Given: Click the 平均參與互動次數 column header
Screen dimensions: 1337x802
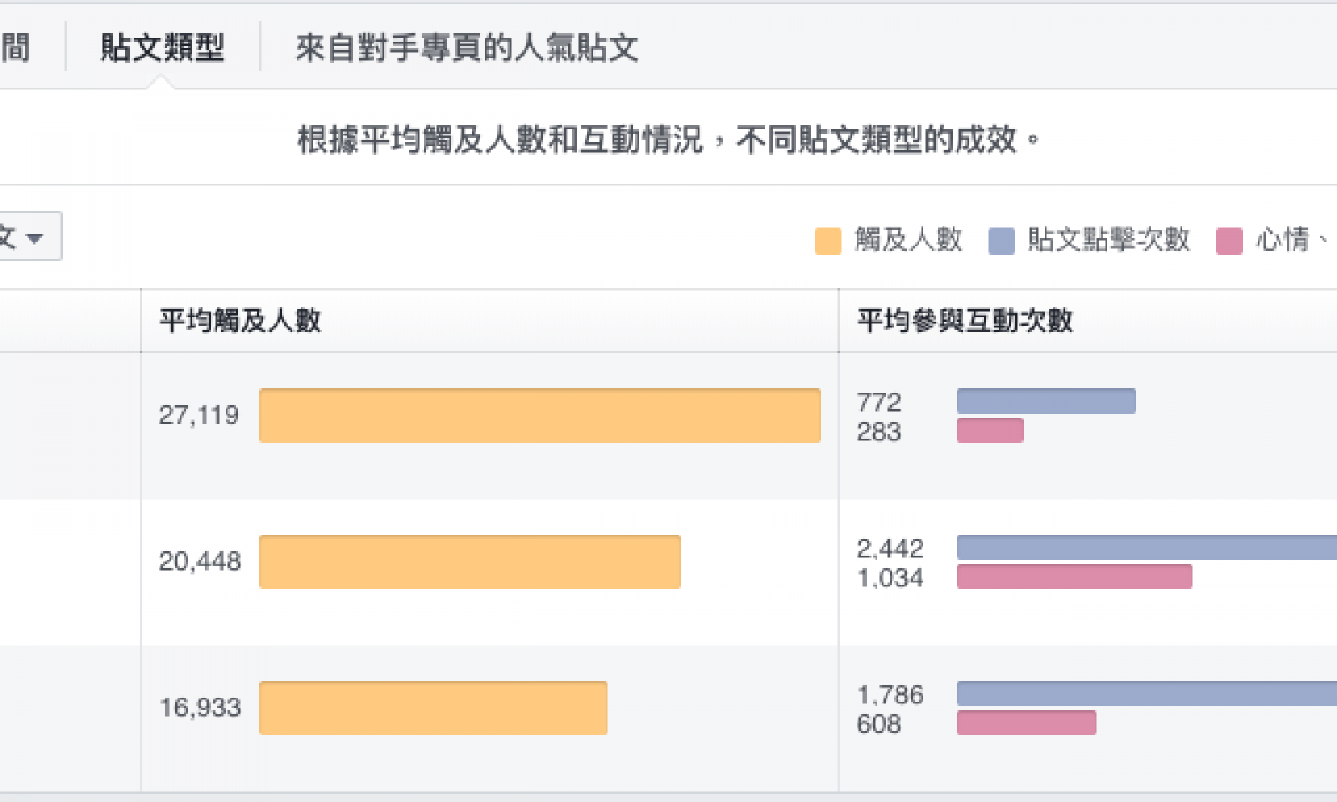Looking at the screenshot, I should click(965, 320).
